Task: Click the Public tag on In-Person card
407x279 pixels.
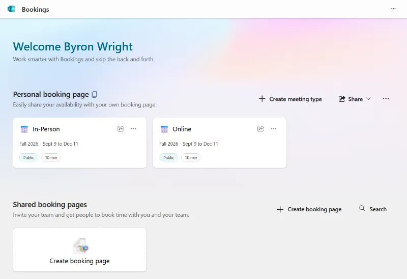Action: 29,157
